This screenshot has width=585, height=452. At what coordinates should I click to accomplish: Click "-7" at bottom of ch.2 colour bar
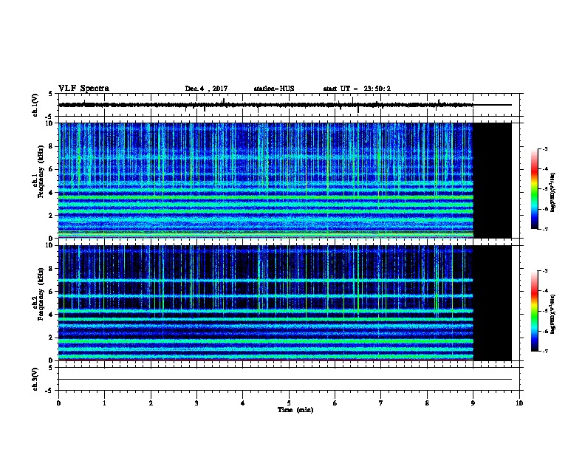(545, 351)
